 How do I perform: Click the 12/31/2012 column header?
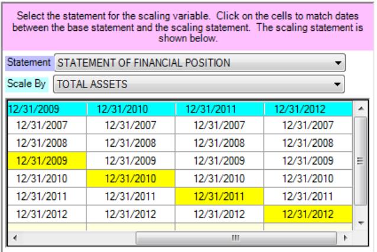308,109
